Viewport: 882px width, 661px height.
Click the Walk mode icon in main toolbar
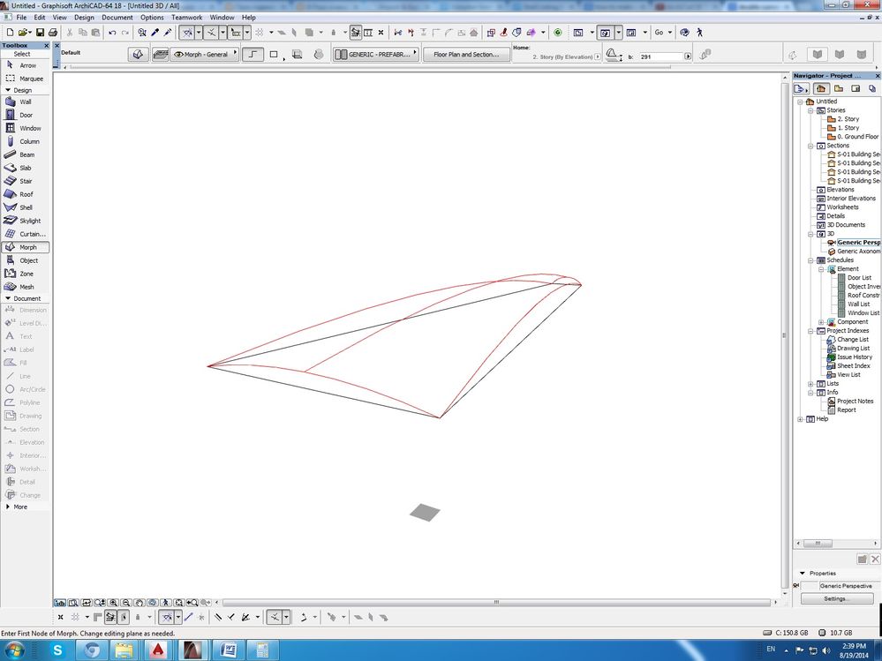pyautogui.click(x=699, y=33)
